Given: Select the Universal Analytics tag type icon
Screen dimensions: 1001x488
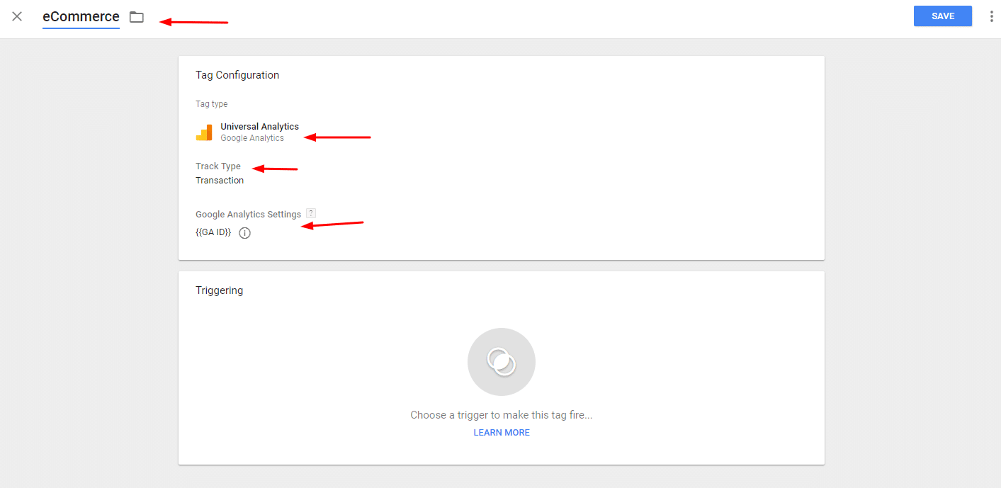Looking at the screenshot, I should 204,132.
